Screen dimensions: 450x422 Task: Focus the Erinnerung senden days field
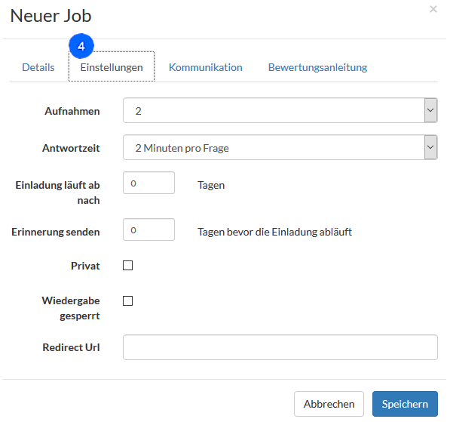(x=148, y=229)
